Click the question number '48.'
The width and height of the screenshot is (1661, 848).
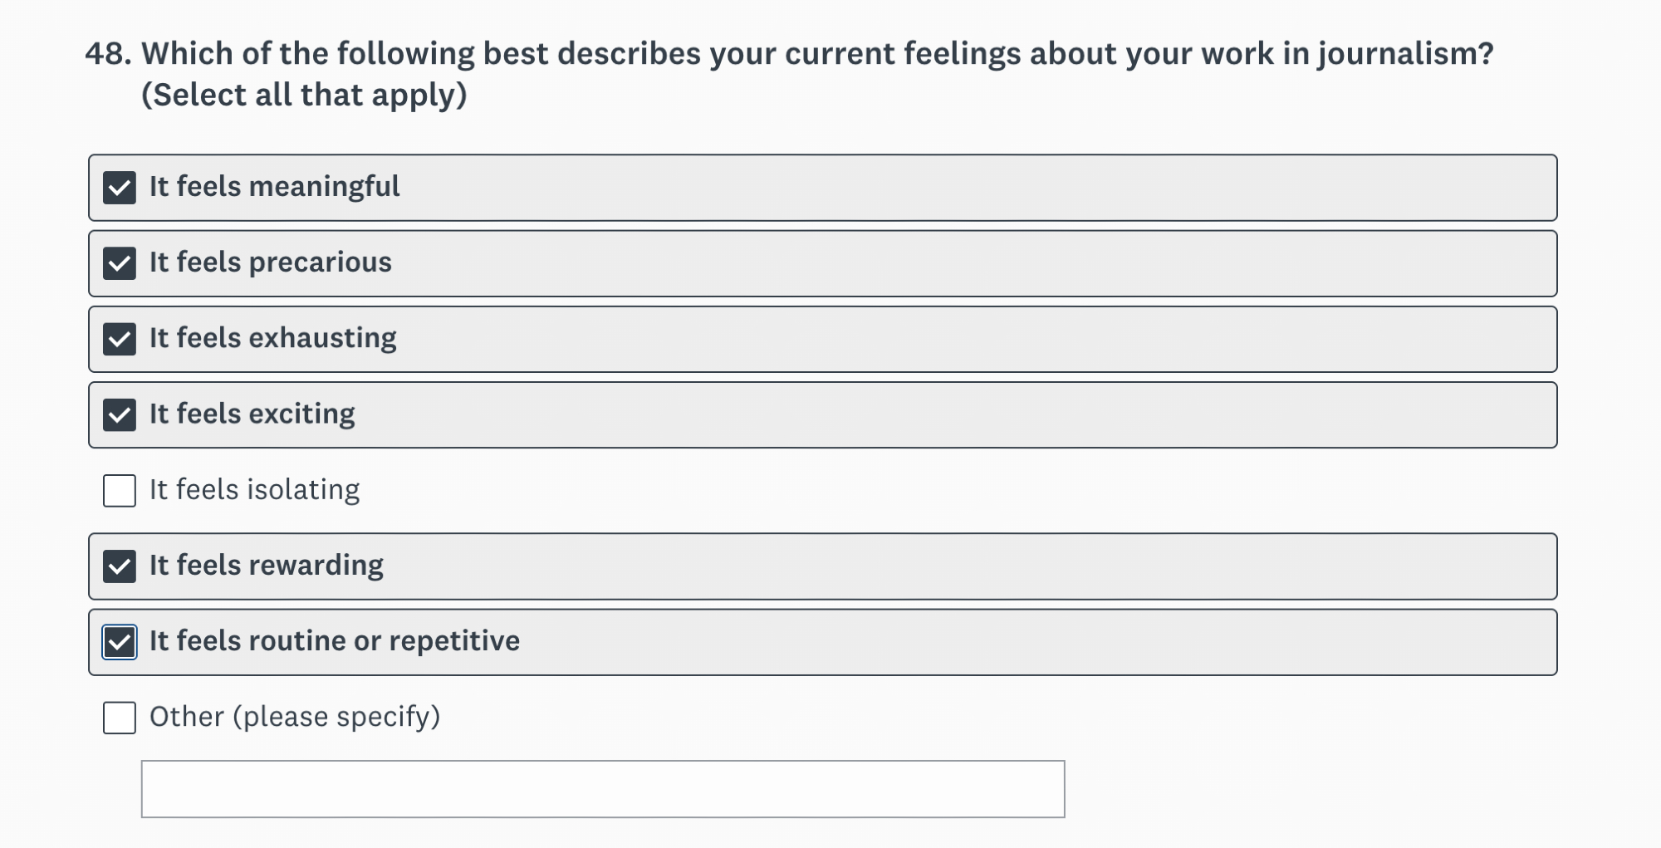108,54
